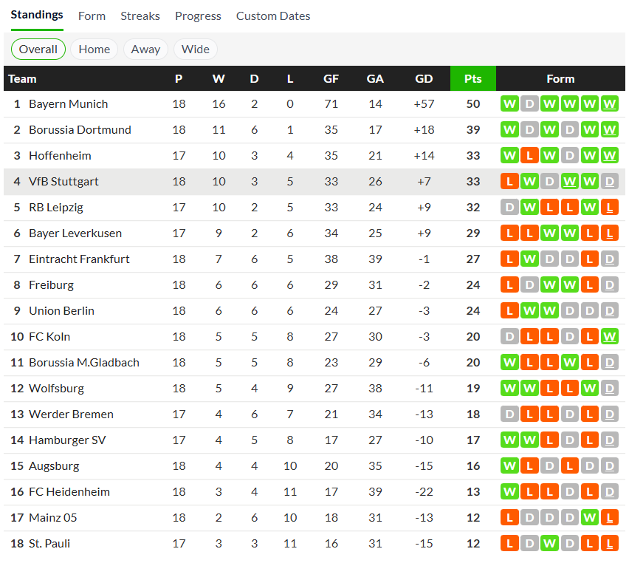Click Bayern Munich's most recent form badge

tap(610, 104)
